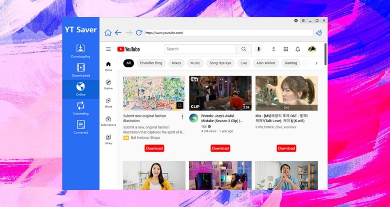390x207 pixels.
Task: Open the fashion illustration ad's external link icon
Action: 179,105
